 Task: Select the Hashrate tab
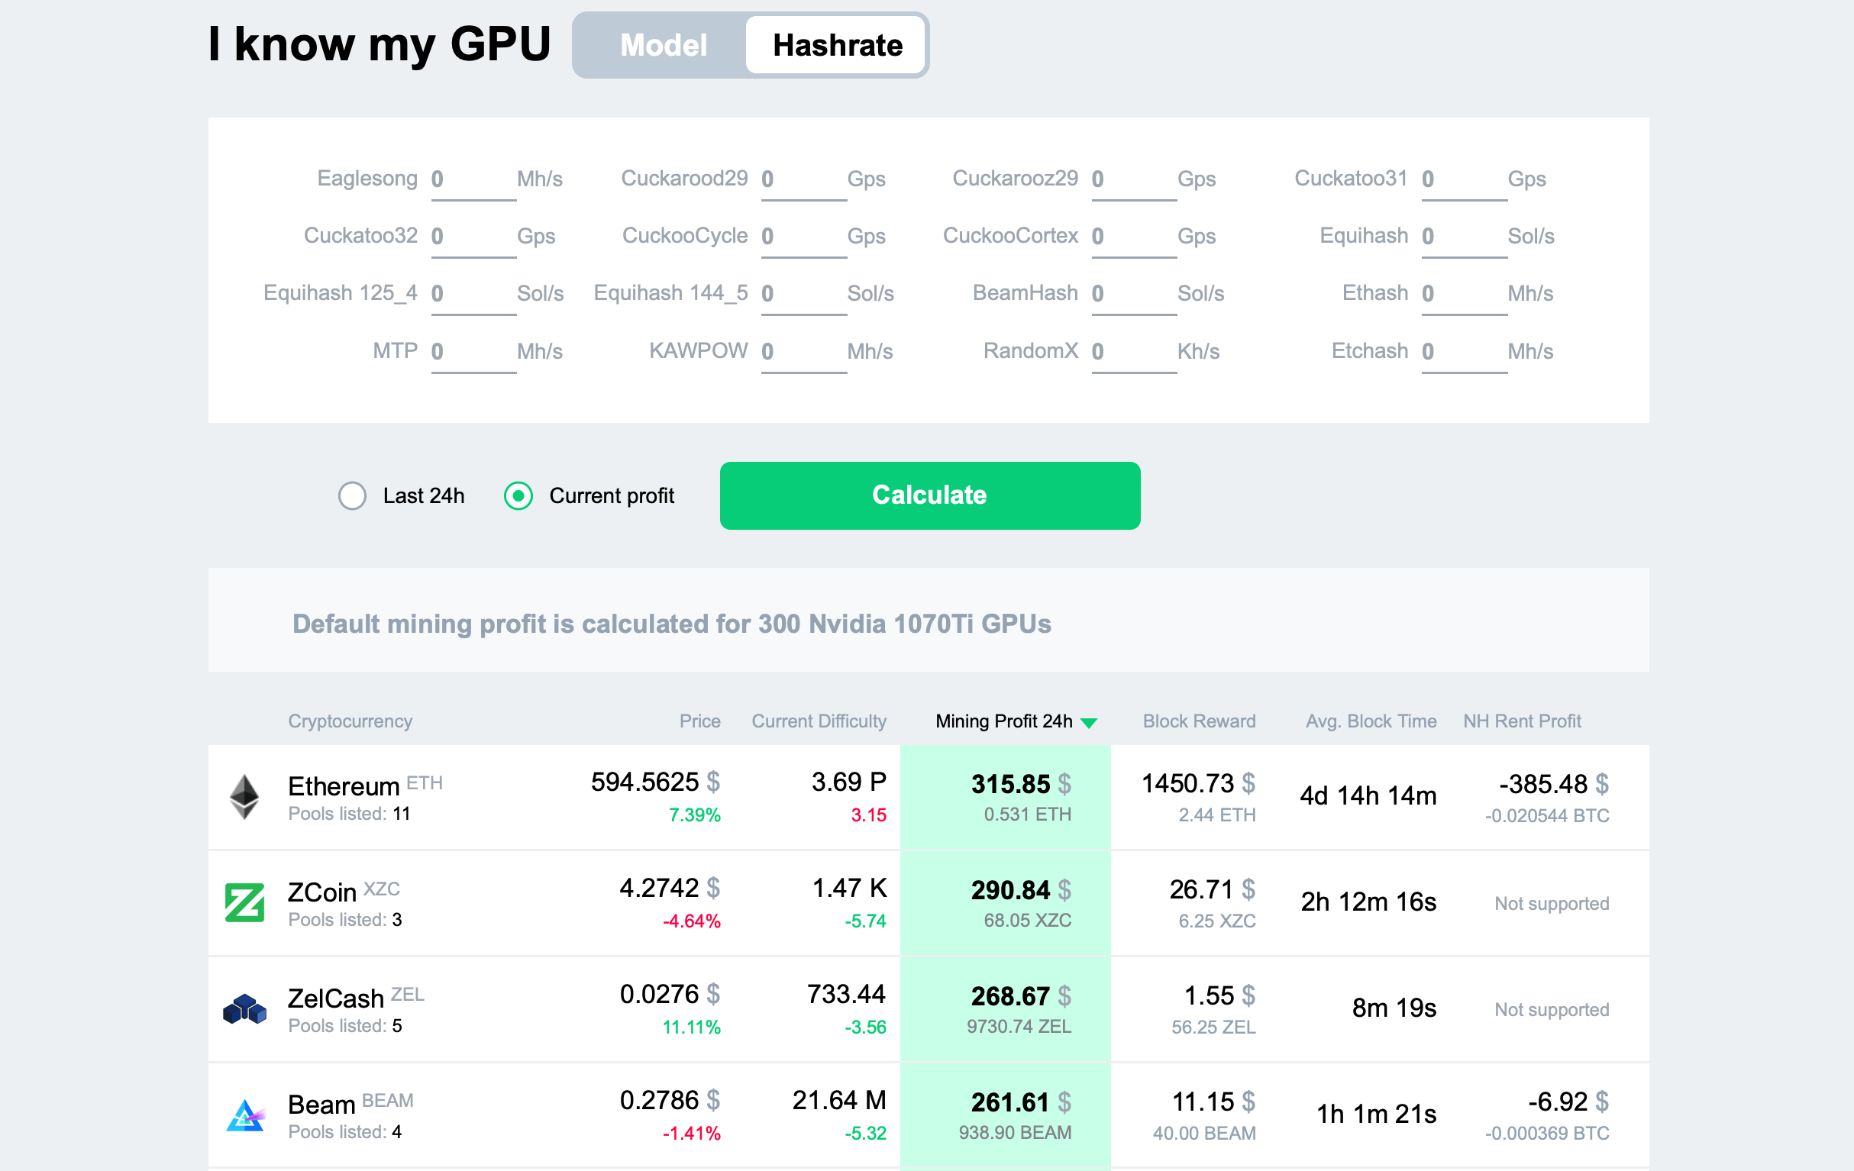(x=837, y=44)
